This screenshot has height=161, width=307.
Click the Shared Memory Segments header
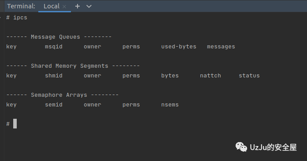click(x=70, y=66)
